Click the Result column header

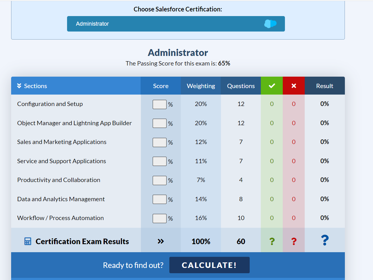[325, 86]
